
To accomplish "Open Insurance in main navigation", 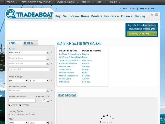I will click(112, 16).
